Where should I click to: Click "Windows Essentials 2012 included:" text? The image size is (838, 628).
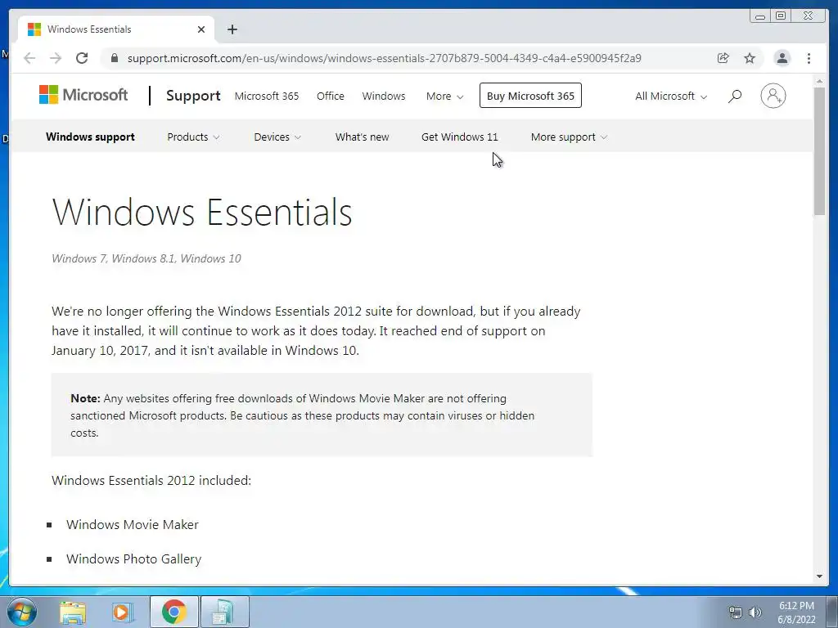pos(151,480)
